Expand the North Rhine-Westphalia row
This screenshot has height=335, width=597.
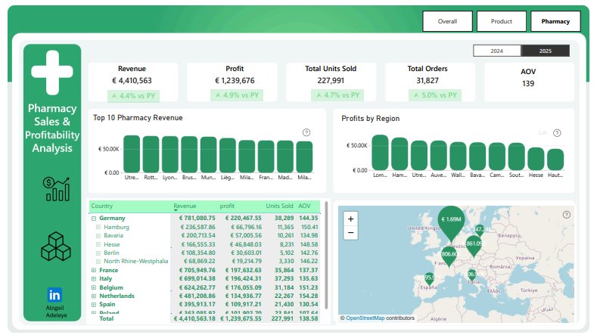(x=98, y=262)
